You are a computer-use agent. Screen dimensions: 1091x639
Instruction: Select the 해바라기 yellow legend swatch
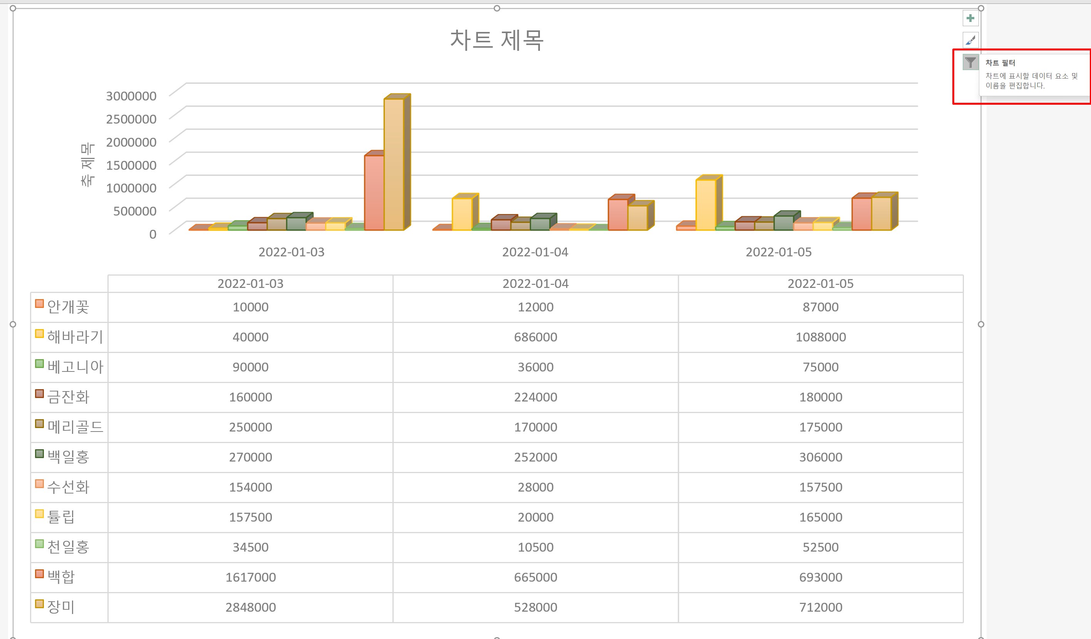39,334
